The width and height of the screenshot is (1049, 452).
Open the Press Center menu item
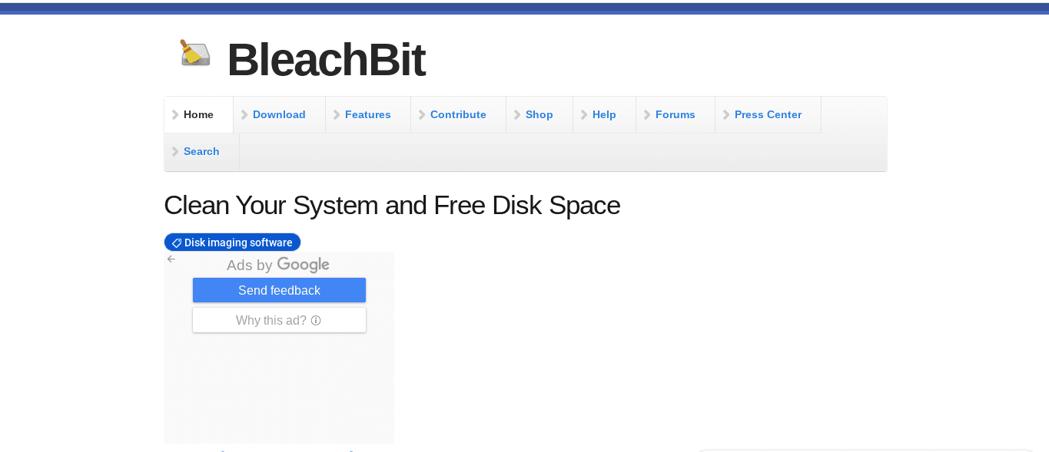pyautogui.click(x=768, y=114)
